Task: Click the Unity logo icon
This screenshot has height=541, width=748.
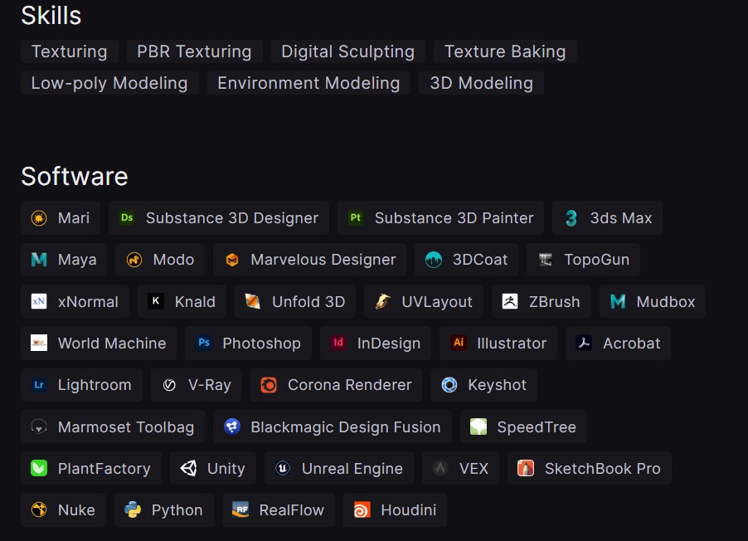Action: (188, 468)
